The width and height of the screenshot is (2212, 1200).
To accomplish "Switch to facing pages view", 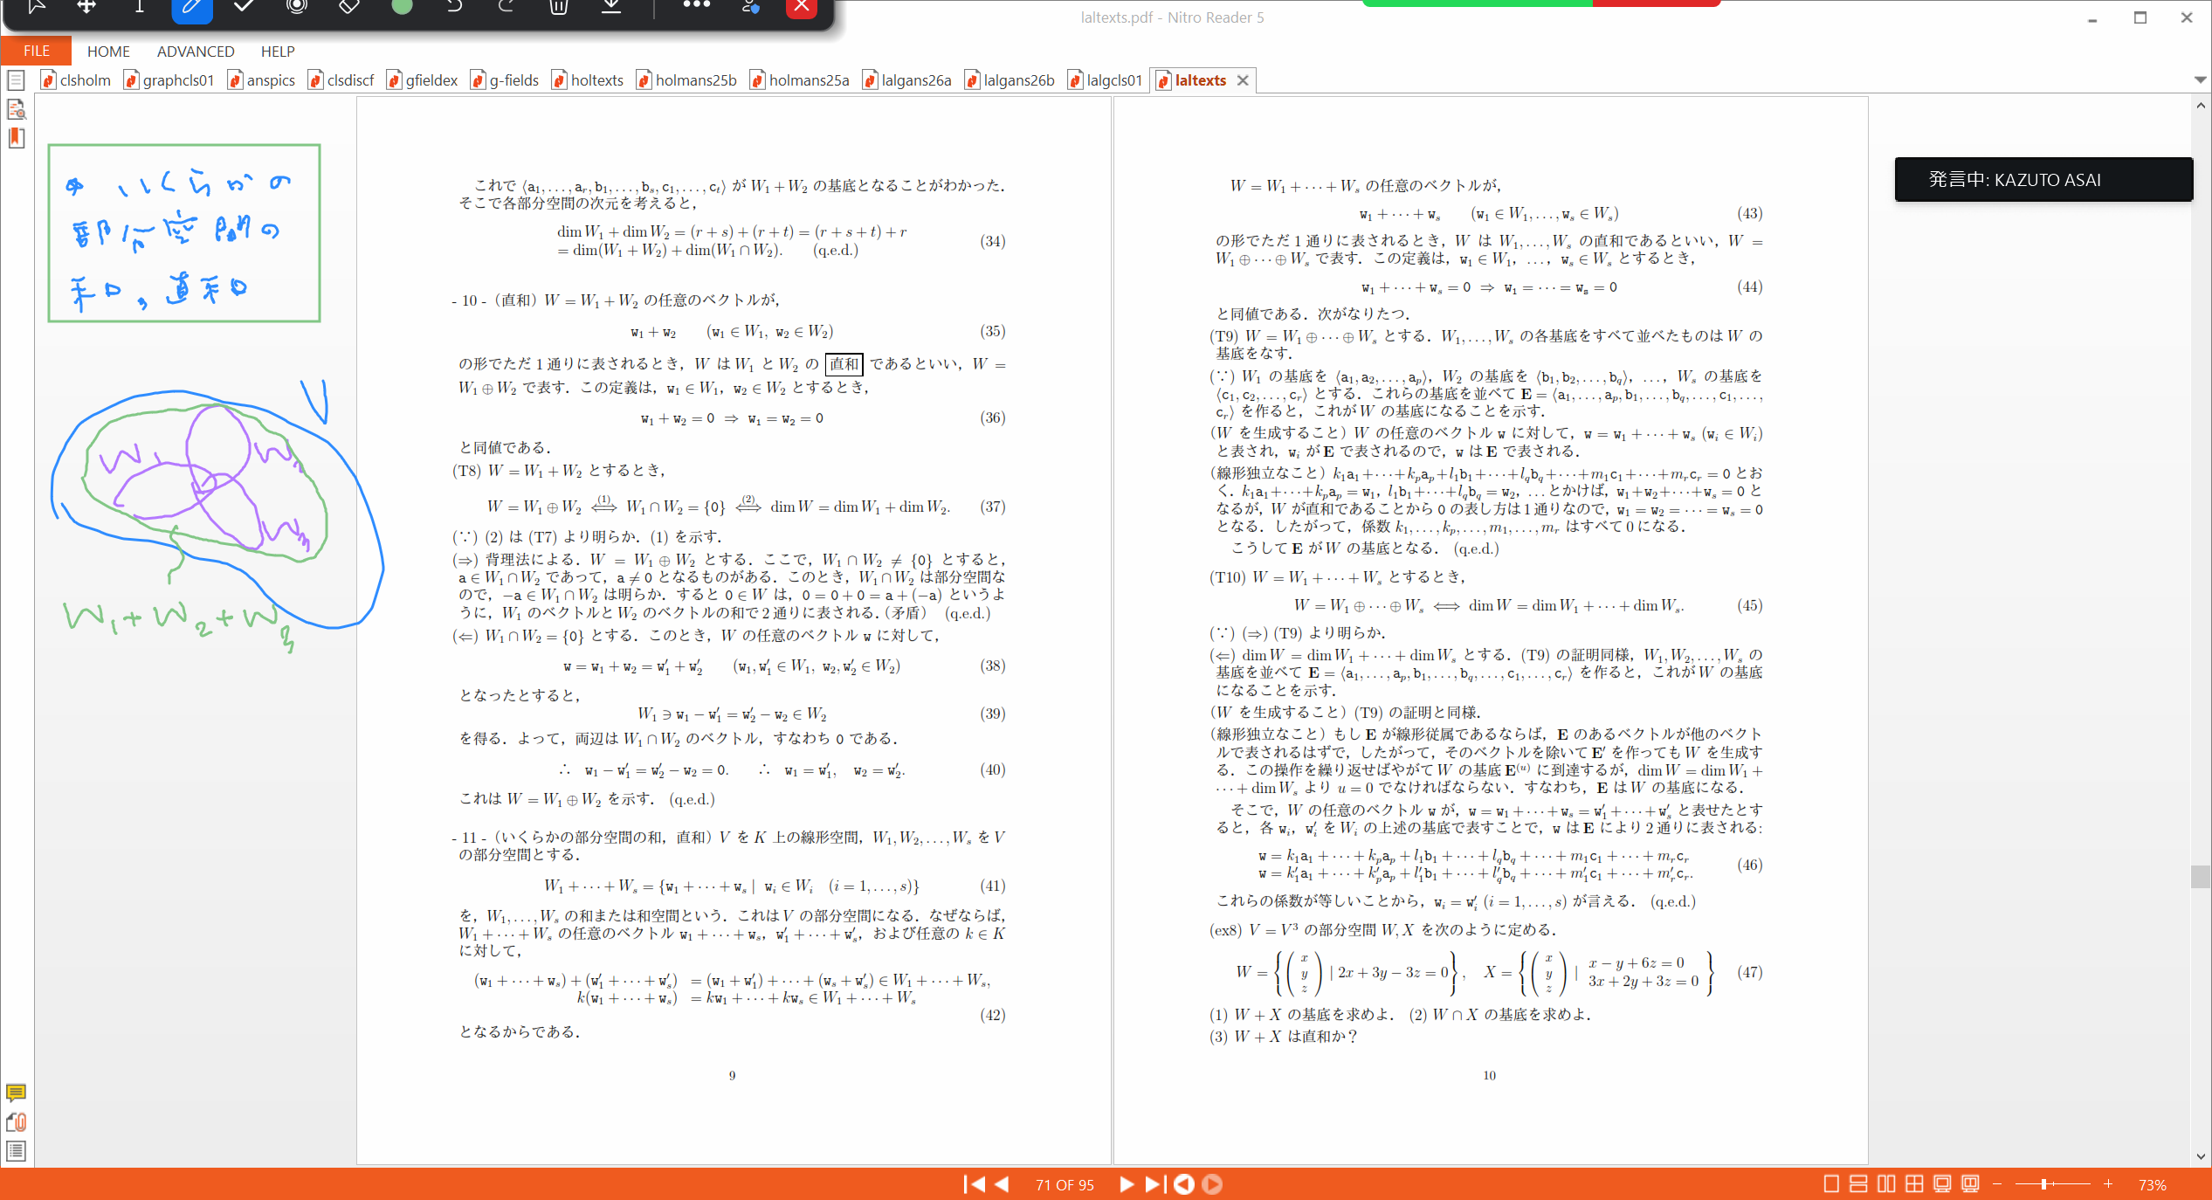I will tap(1886, 1184).
